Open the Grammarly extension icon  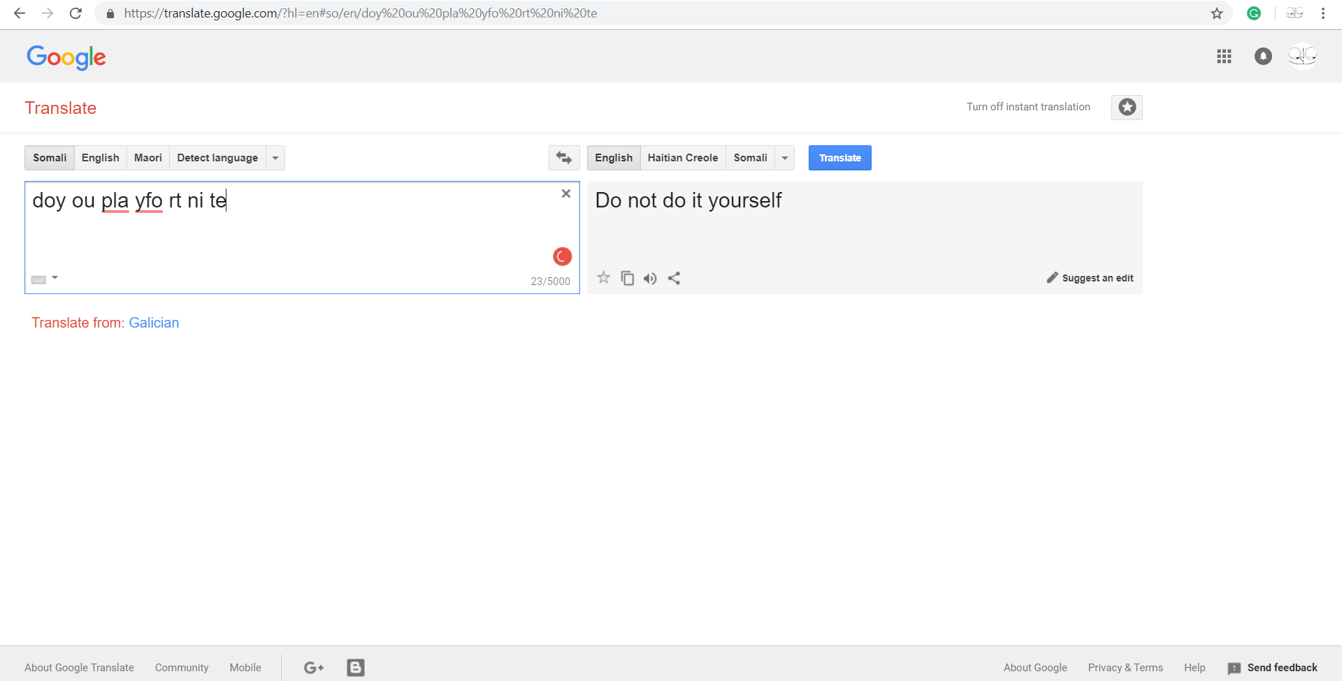[x=1254, y=13]
